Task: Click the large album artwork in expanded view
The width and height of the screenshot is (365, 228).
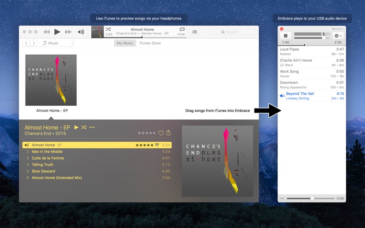Action: (218, 161)
